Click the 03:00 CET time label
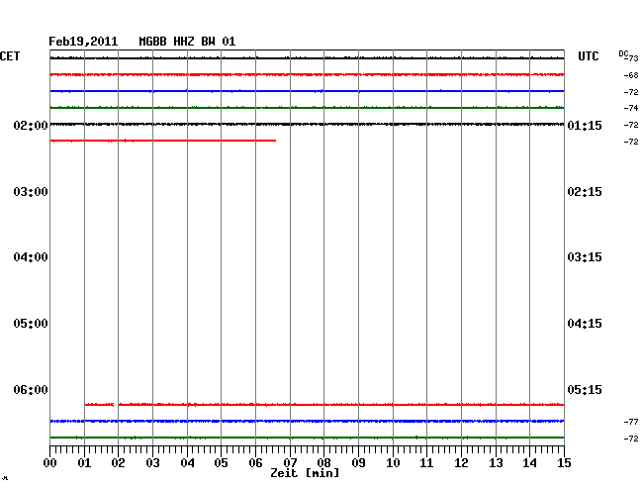643x489 pixels. (x=31, y=192)
